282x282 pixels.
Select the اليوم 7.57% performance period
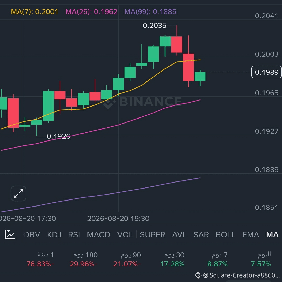click(x=261, y=259)
